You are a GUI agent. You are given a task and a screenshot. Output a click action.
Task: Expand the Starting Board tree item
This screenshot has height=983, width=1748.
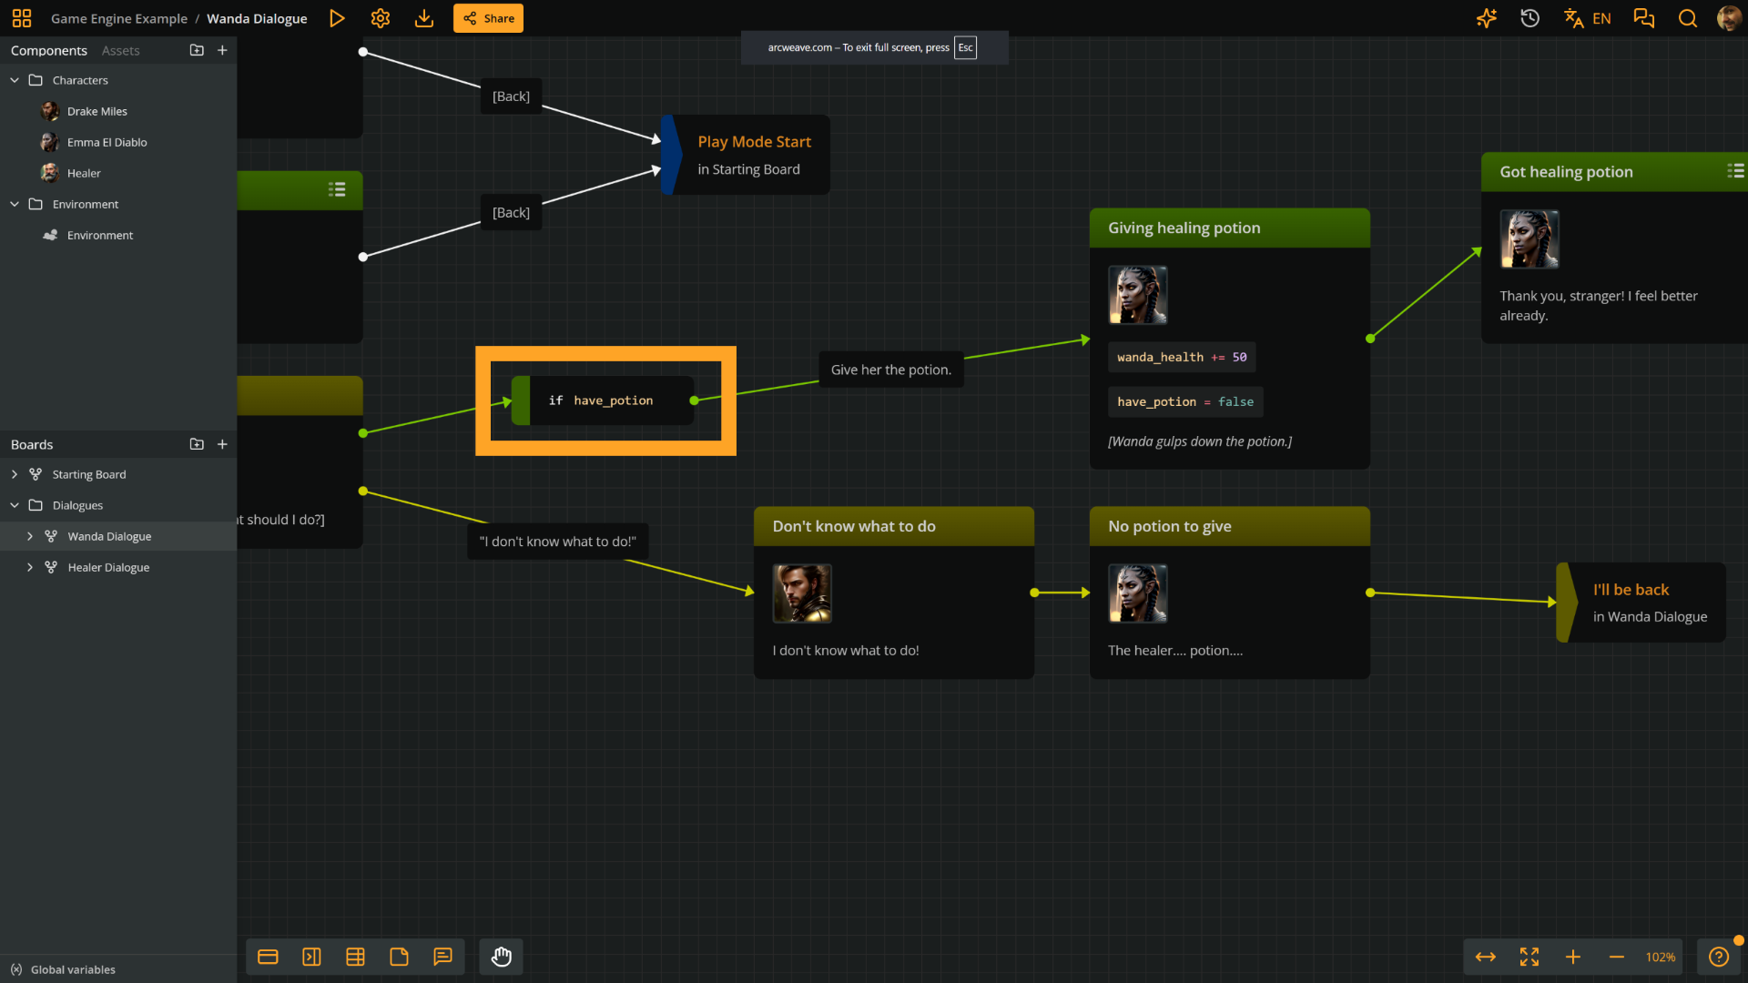pyautogui.click(x=15, y=474)
